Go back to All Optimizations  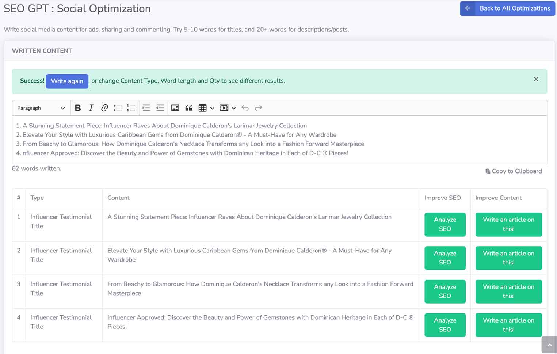[x=507, y=8]
